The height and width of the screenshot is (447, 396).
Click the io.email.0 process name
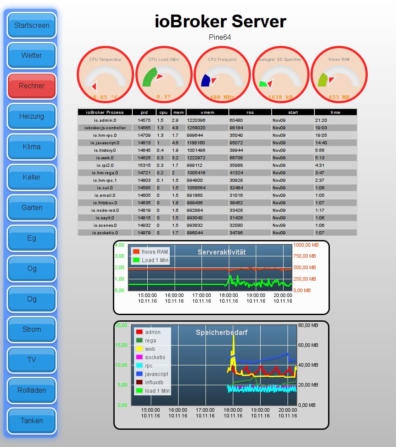105,195
